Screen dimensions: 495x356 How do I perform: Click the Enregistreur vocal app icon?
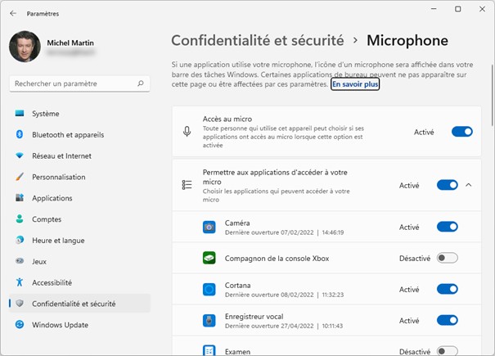pyautogui.click(x=209, y=320)
